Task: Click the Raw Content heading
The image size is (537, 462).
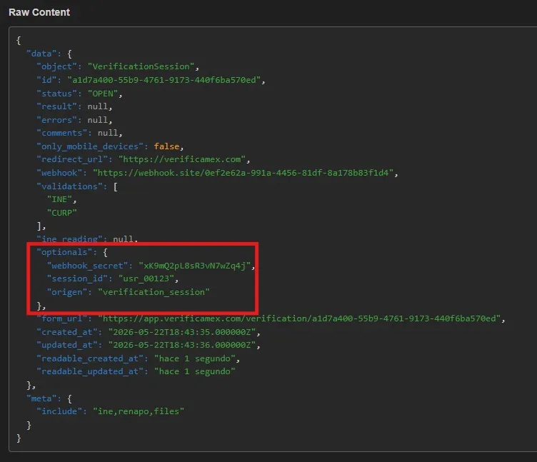Action: [x=39, y=12]
